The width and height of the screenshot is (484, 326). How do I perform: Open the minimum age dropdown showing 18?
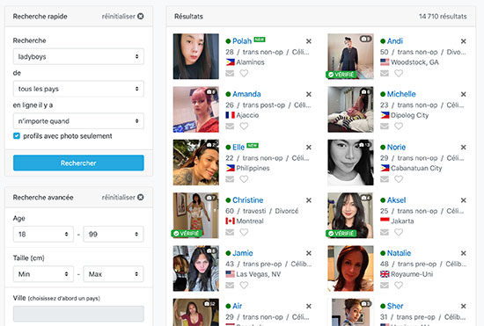(x=43, y=235)
